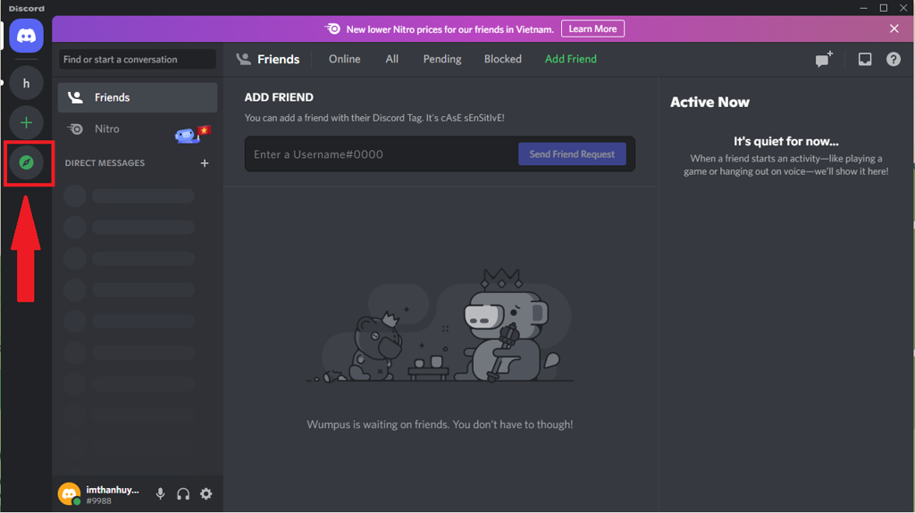The height and width of the screenshot is (513, 915).
Task: Open Explore Public Servers compass icon
Action: [x=26, y=162]
